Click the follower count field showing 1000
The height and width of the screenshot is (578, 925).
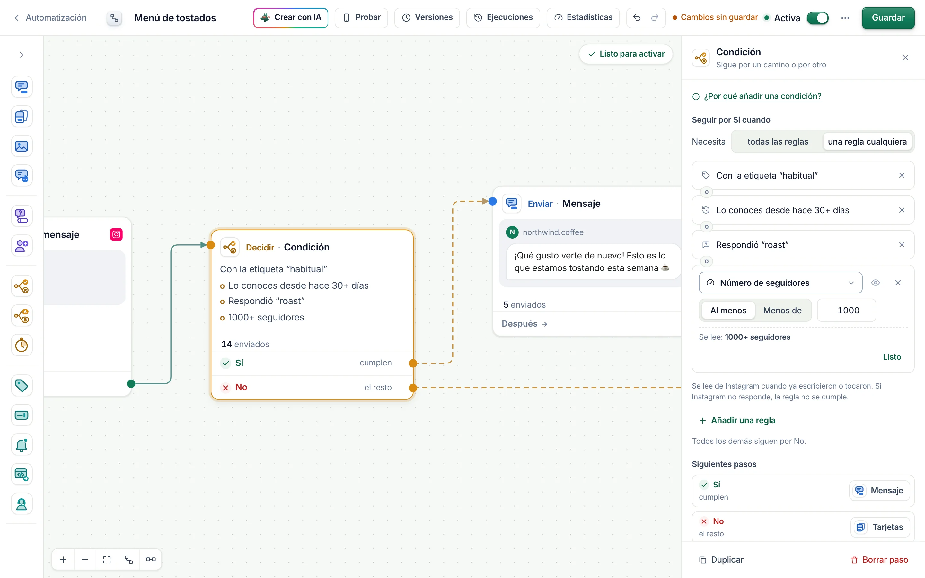846,311
